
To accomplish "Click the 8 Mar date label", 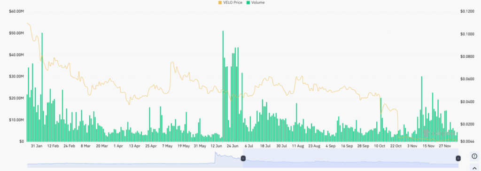I will click(85, 146).
